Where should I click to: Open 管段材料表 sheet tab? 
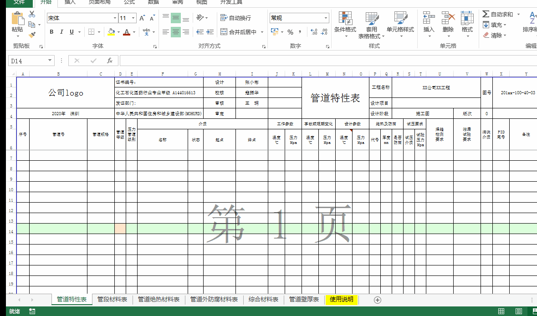coord(113,300)
